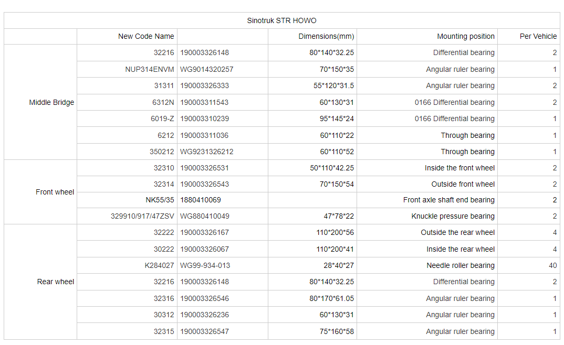Select part number '190003311036'
This screenshot has height=345, width=564.
pos(204,135)
